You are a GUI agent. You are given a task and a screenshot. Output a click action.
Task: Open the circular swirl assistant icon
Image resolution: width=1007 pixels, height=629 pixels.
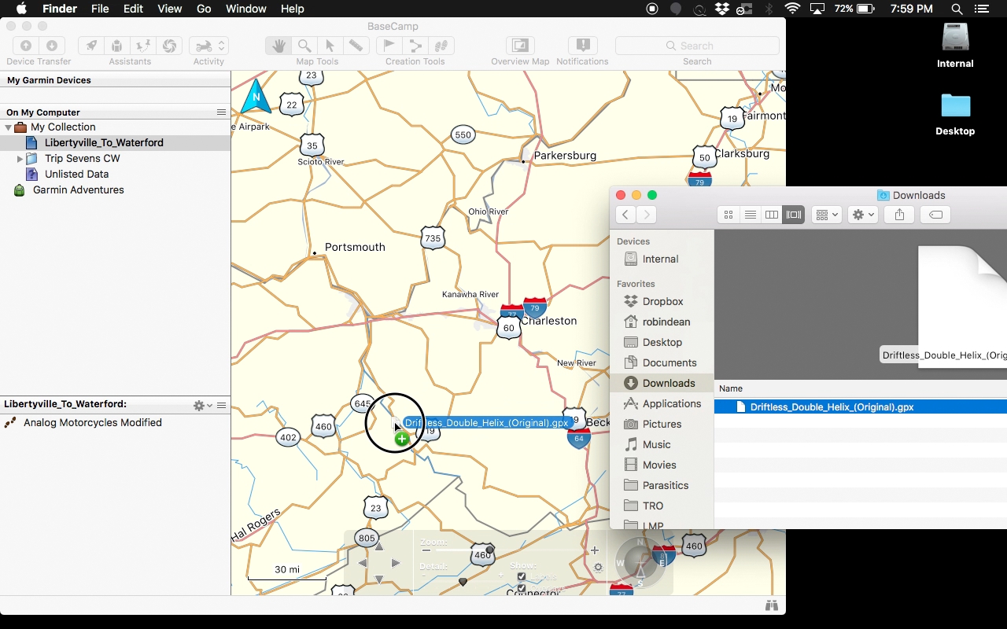click(169, 46)
